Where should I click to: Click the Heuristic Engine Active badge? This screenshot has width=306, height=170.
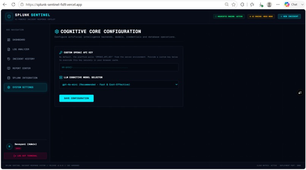point(229,16)
